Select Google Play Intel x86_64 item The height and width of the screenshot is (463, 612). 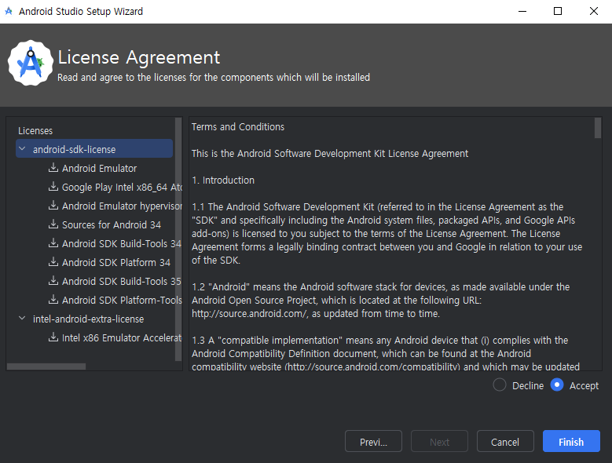coord(122,187)
